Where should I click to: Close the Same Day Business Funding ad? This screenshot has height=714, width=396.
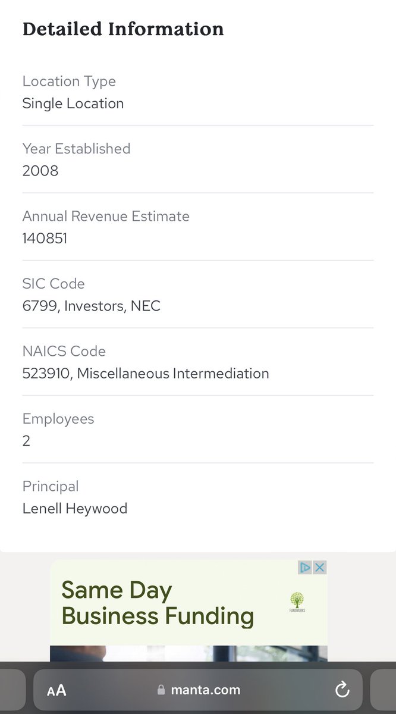[319, 568]
